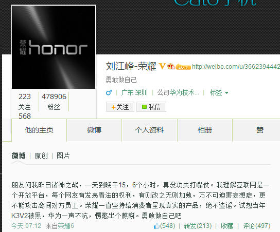The height and width of the screenshot is (232, 280).
Task: Filter posts by 图片 pictures
Action: click(x=63, y=156)
